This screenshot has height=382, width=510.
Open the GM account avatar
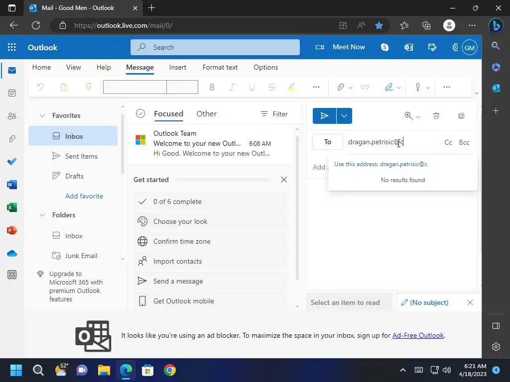(469, 48)
